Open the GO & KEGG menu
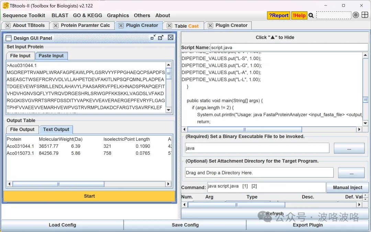The height and width of the screenshot is (232, 371). click(x=88, y=15)
